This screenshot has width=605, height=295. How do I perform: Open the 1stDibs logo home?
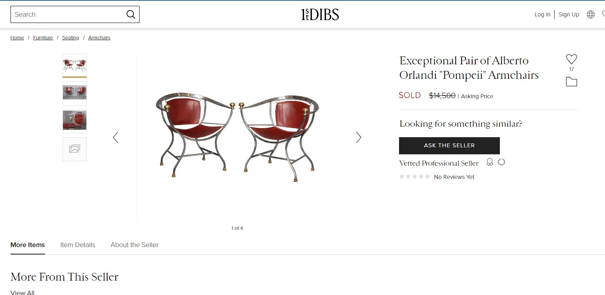[320, 14]
